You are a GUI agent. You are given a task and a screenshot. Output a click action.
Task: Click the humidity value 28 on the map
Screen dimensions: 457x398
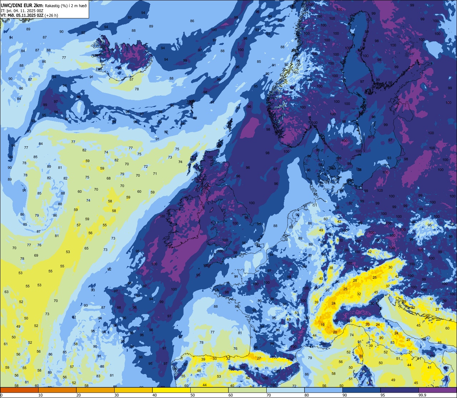click(355, 281)
